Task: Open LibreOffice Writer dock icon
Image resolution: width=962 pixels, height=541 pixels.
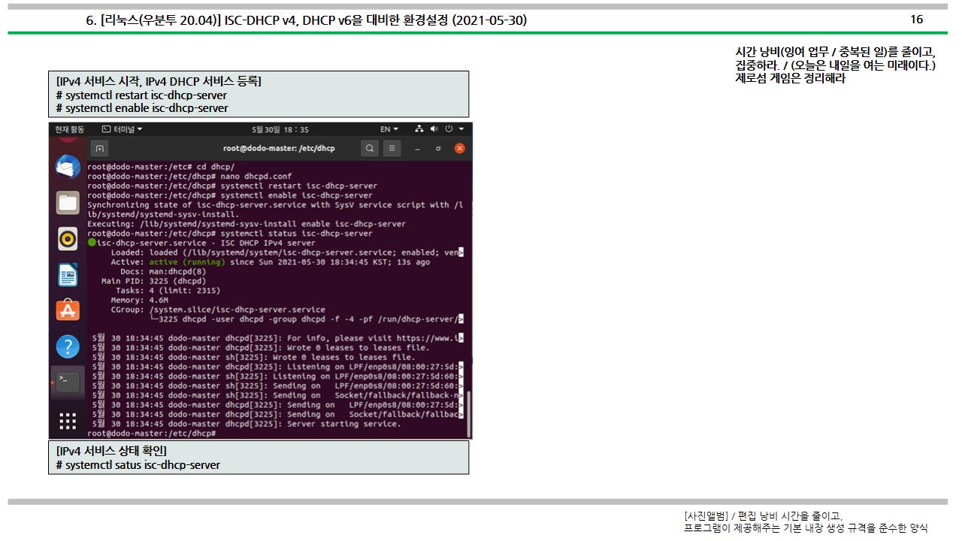Action: pyautogui.click(x=68, y=275)
